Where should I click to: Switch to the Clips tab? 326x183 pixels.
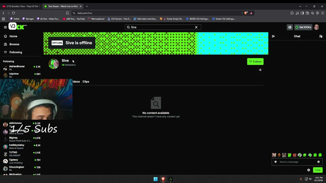pos(86,82)
